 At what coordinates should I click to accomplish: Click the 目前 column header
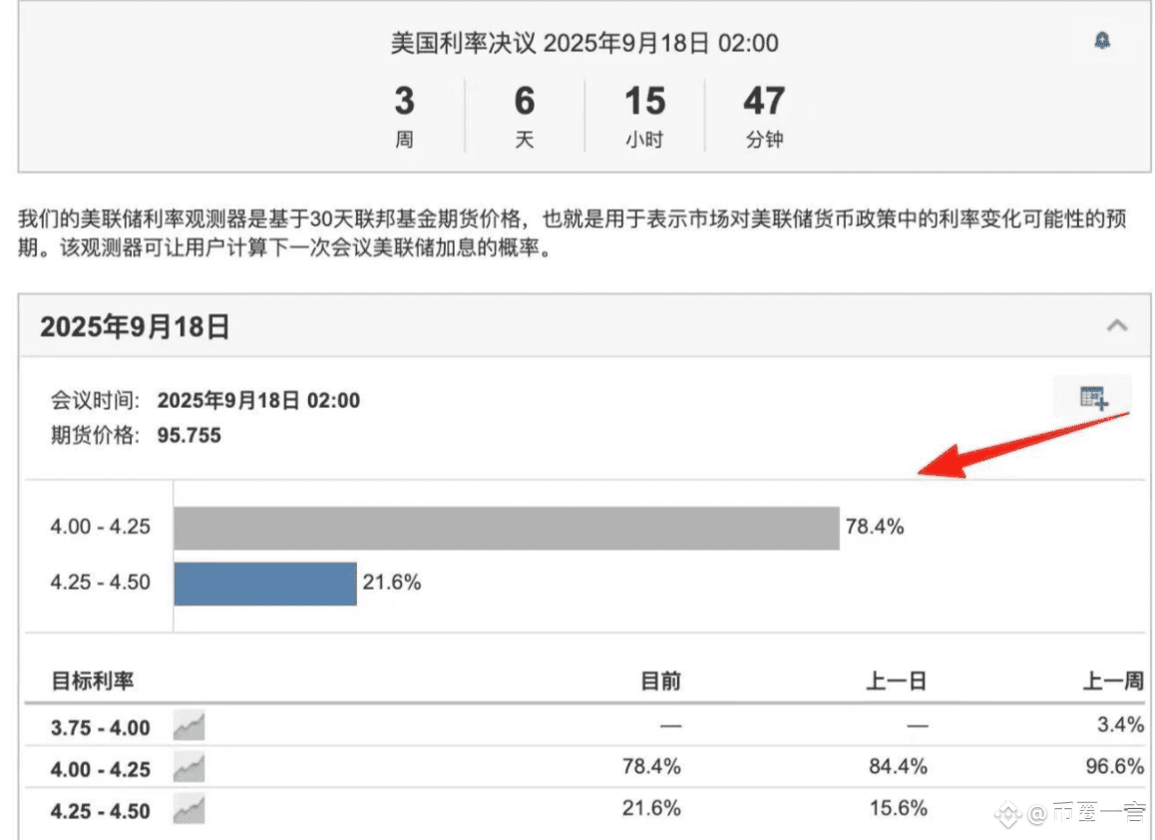click(660, 680)
